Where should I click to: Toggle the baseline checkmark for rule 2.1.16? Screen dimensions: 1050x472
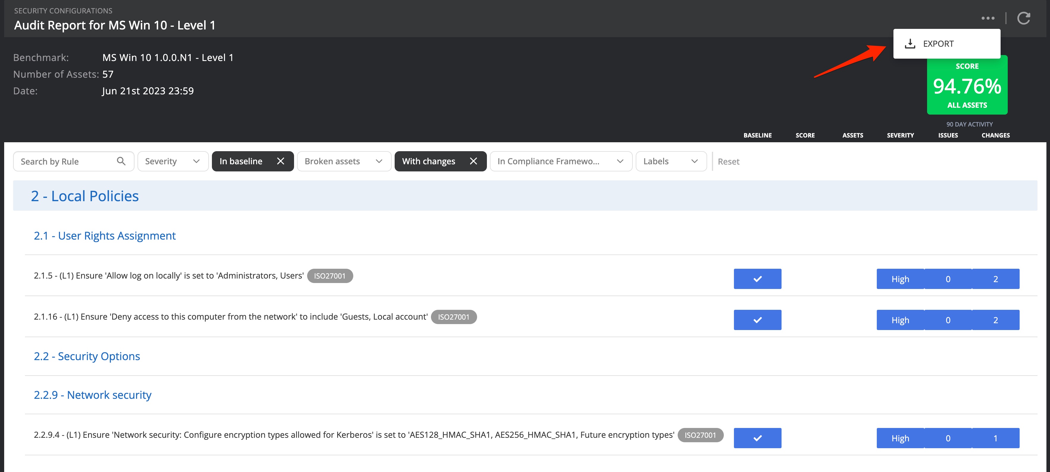[757, 320]
